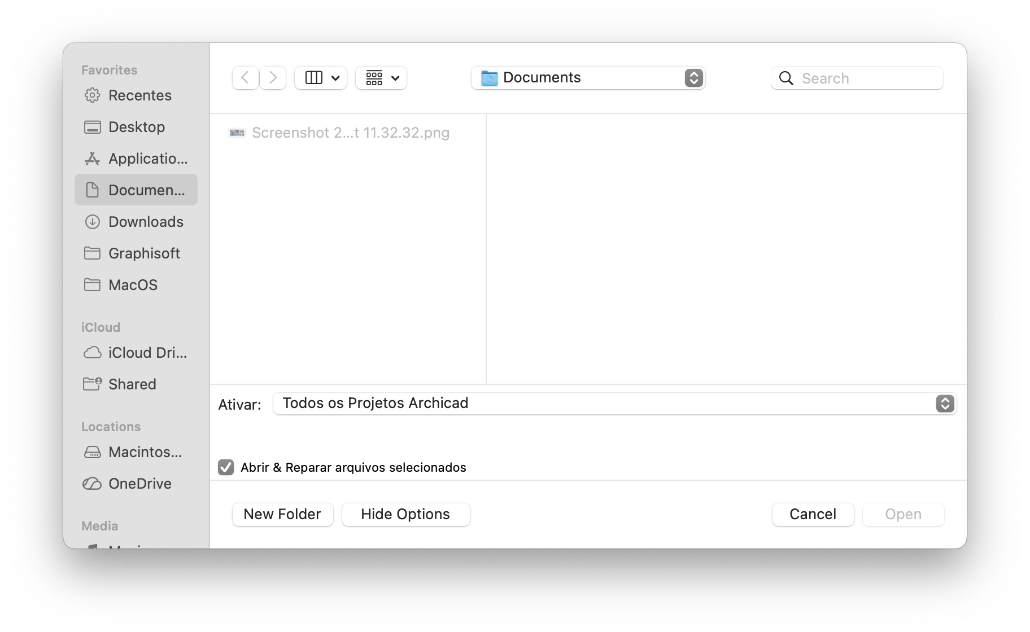The width and height of the screenshot is (1030, 632).
Task: Open the MacOS folder in sidebar
Action: click(x=136, y=285)
